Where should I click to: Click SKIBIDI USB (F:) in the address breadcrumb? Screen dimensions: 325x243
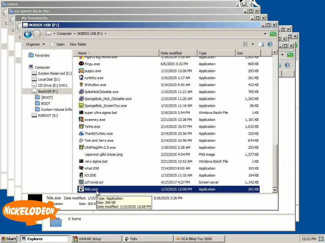click(x=90, y=34)
